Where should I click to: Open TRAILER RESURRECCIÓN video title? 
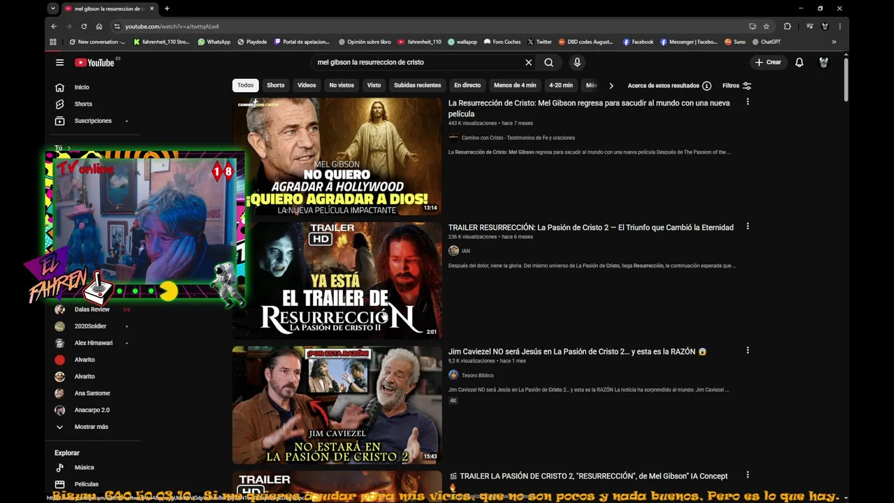(591, 227)
